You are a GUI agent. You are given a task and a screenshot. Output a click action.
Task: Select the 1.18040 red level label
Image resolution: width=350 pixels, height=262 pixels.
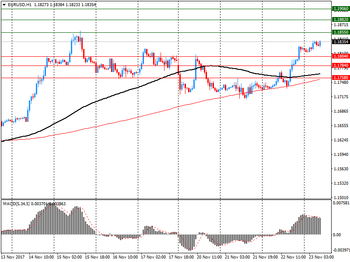[x=341, y=56]
